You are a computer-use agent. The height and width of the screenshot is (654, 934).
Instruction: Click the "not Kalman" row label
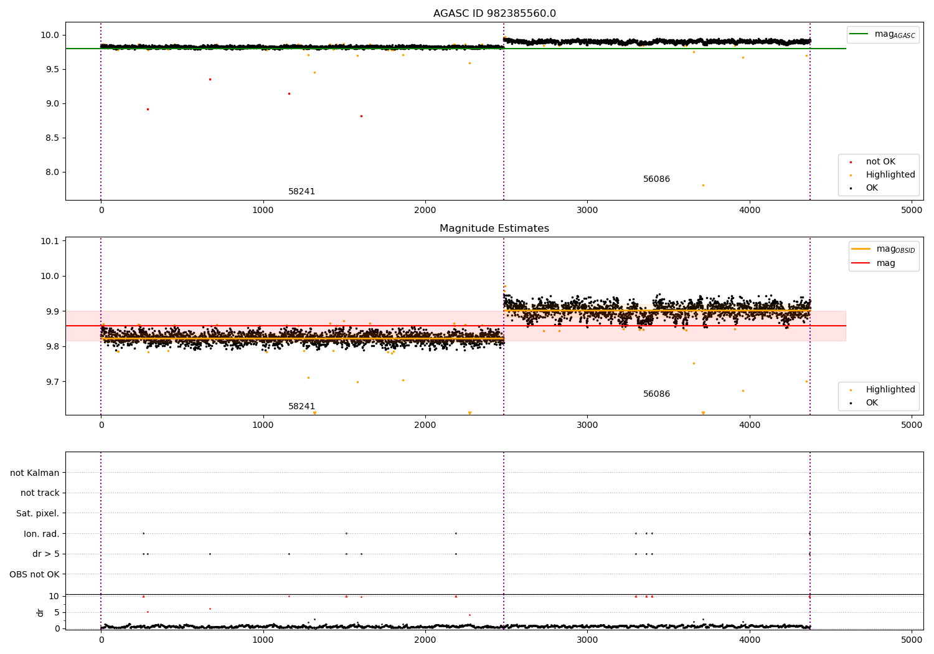point(35,473)
